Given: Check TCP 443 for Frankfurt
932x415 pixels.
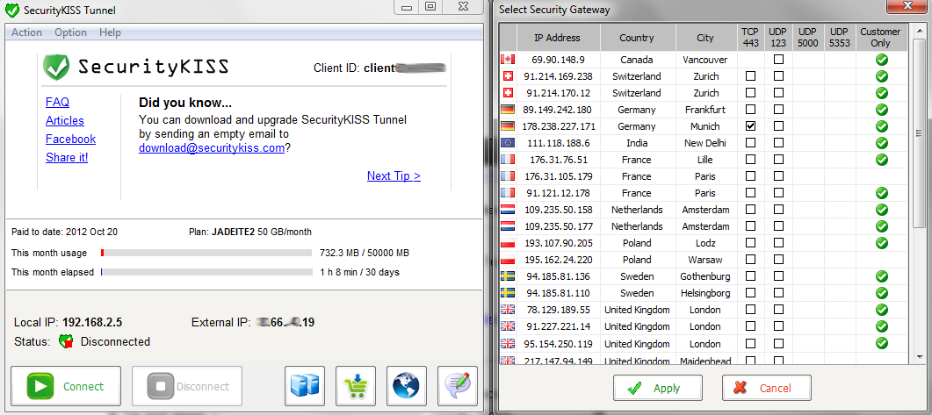Looking at the screenshot, I should pos(751,110).
